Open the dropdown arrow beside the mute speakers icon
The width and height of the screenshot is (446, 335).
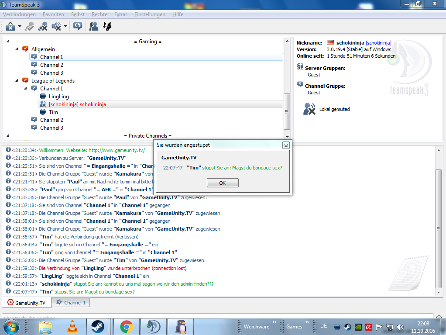tap(65, 27)
